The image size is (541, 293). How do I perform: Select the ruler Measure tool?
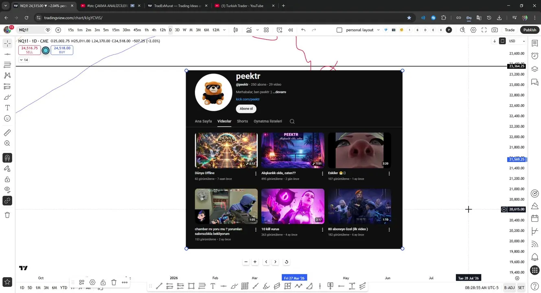coord(7,133)
